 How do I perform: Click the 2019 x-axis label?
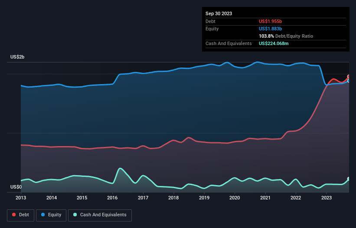pyautogui.click(x=204, y=198)
